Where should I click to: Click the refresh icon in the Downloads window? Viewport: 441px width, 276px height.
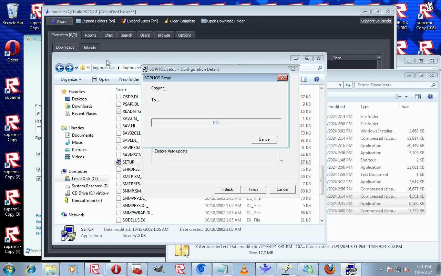[x=348, y=85]
